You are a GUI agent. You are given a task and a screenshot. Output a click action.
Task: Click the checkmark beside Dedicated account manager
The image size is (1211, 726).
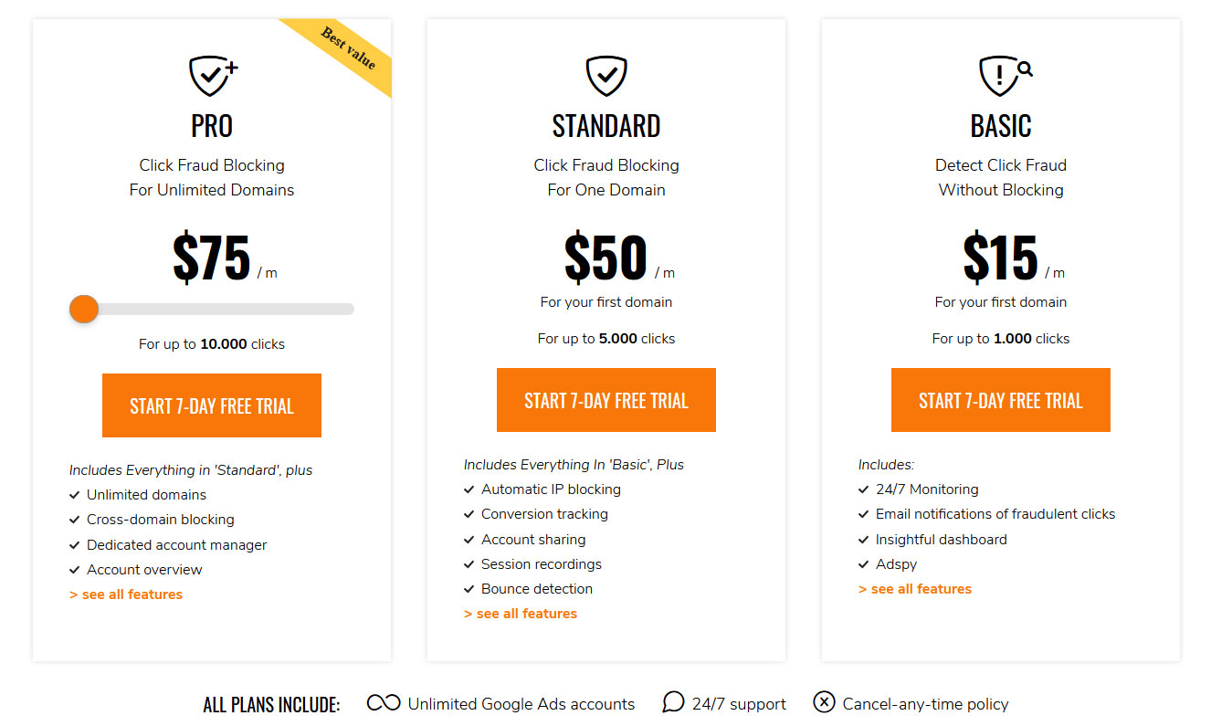tap(74, 545)
